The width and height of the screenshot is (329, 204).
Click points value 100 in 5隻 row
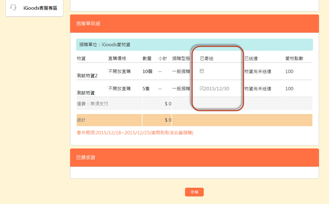[x=289, y=88]
